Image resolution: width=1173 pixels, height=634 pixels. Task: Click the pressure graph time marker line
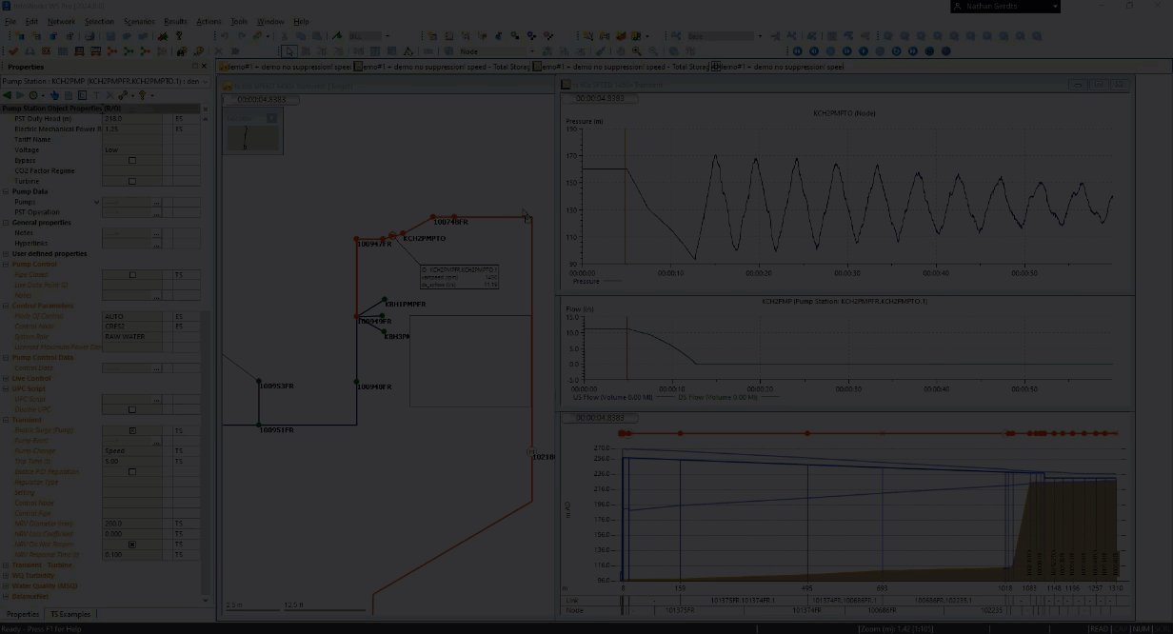pos(626,195)
